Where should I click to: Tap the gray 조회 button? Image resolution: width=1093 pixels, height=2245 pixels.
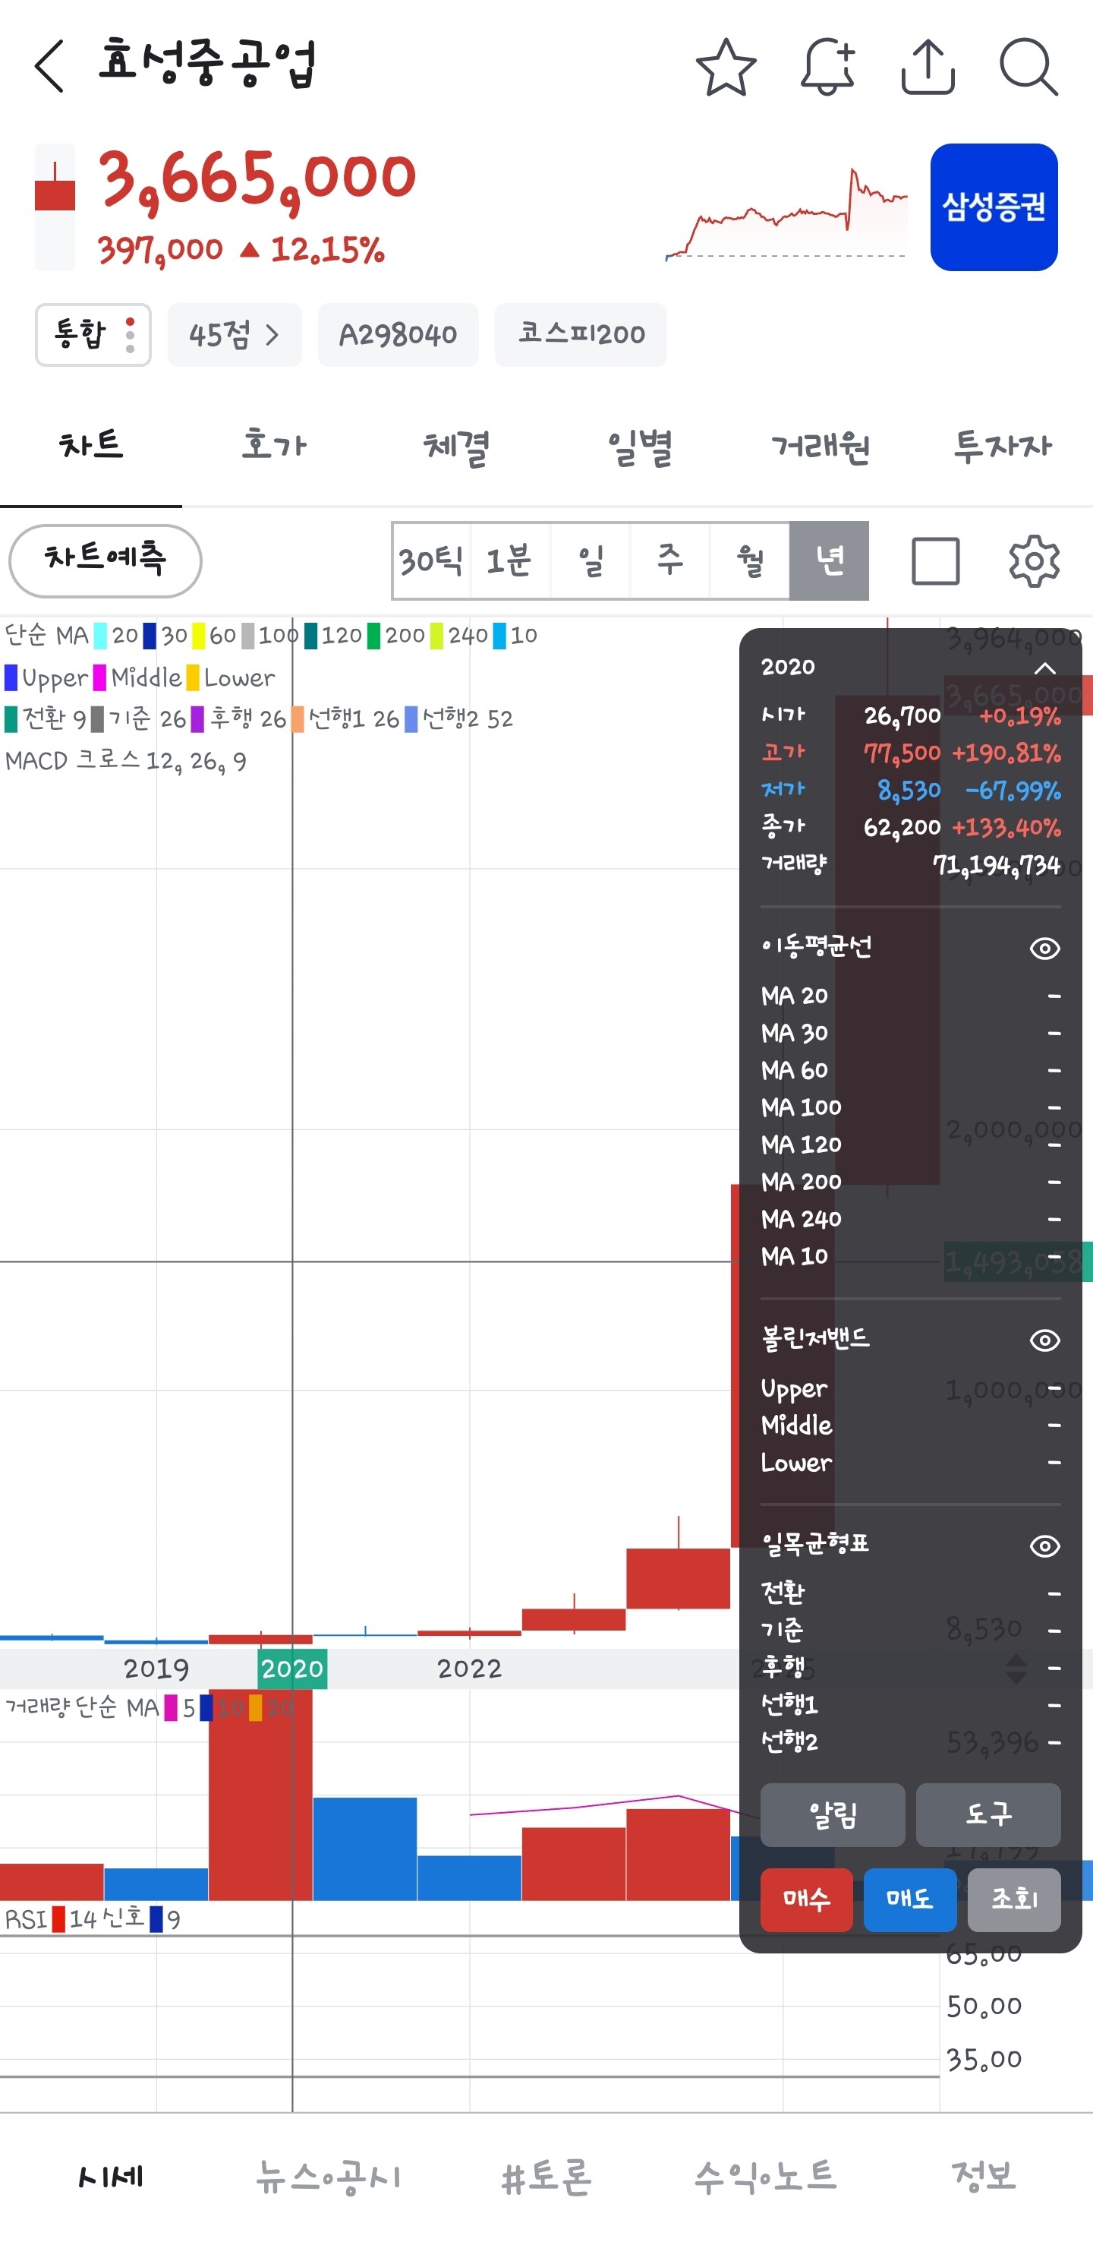(1014, 1899)
